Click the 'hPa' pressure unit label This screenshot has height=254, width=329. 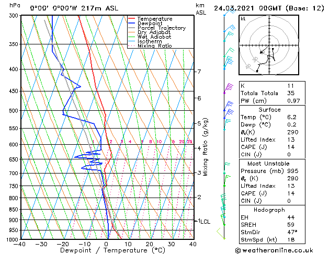15,5
